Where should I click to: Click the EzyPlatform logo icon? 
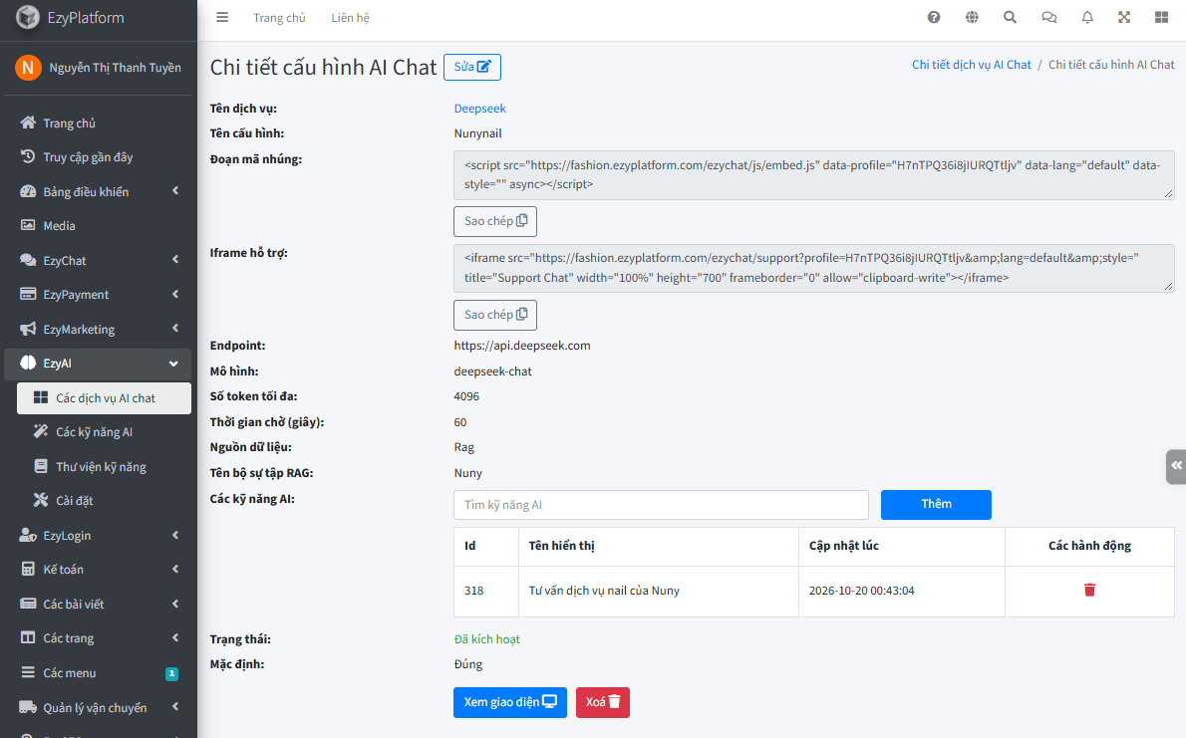28,17
